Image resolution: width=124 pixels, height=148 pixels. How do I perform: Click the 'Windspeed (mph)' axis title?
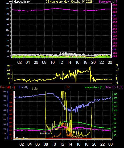point(20,2)
